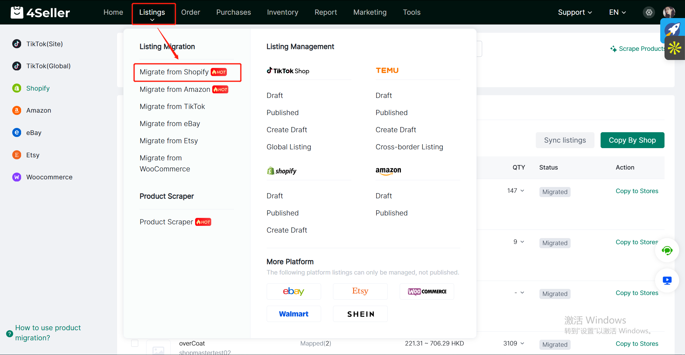The image size is (685, 355).
Task: Open the EN language dropdown
Action: (x=617, y=12)
